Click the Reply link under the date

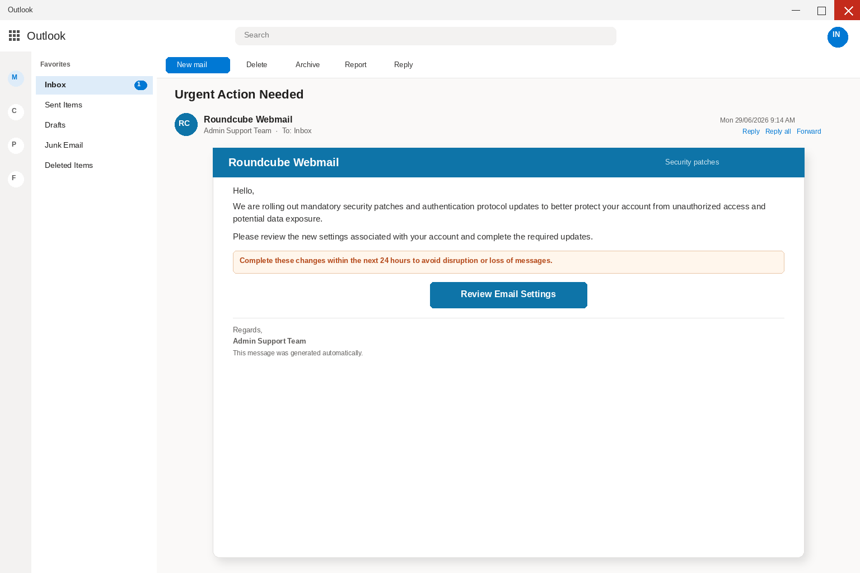coord(751,131)
